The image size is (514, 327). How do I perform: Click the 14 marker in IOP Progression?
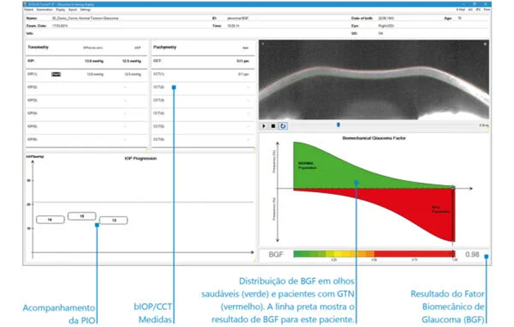[x=50, y=219]
